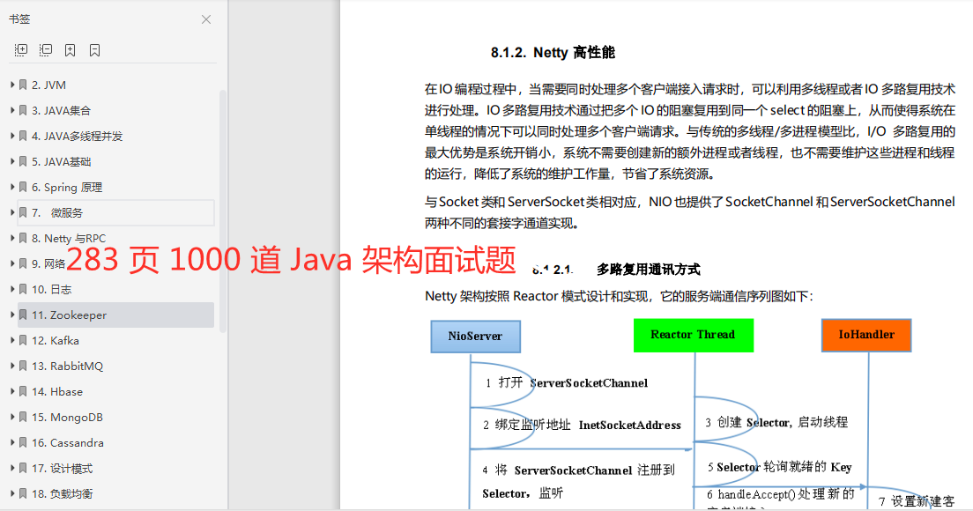Viewport: 973px width, 511px height.
Task: Click the collapse-all bookmarks icon
Action: (x=45, y=50)
